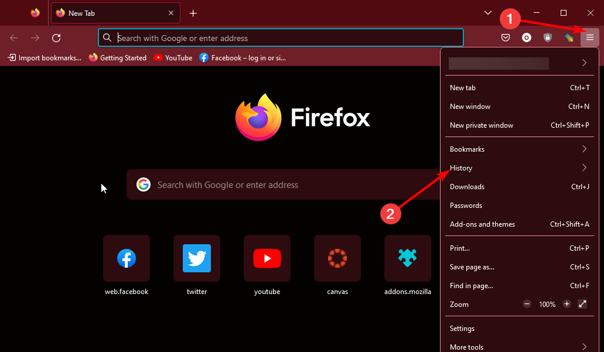Zoom in with the plus button
This screenshot has width=604, height=352.
coord(567,304)
